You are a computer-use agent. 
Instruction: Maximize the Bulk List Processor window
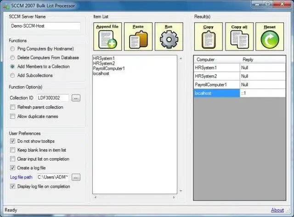pos(268,4)
